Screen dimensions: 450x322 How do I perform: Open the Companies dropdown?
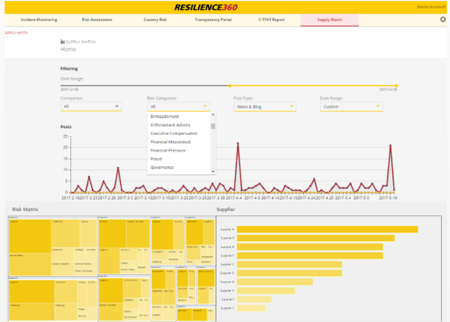(91, 106)
